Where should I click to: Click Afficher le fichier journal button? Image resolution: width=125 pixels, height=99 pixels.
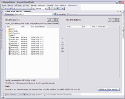109,89
